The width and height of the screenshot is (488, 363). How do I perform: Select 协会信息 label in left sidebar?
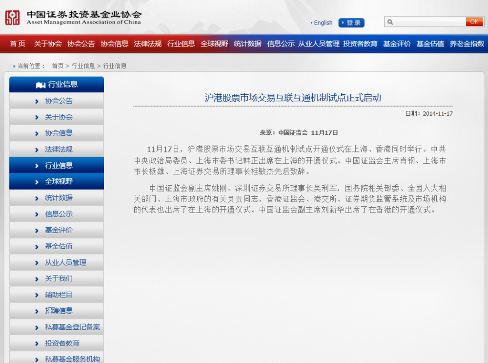[x=59, y=133]
